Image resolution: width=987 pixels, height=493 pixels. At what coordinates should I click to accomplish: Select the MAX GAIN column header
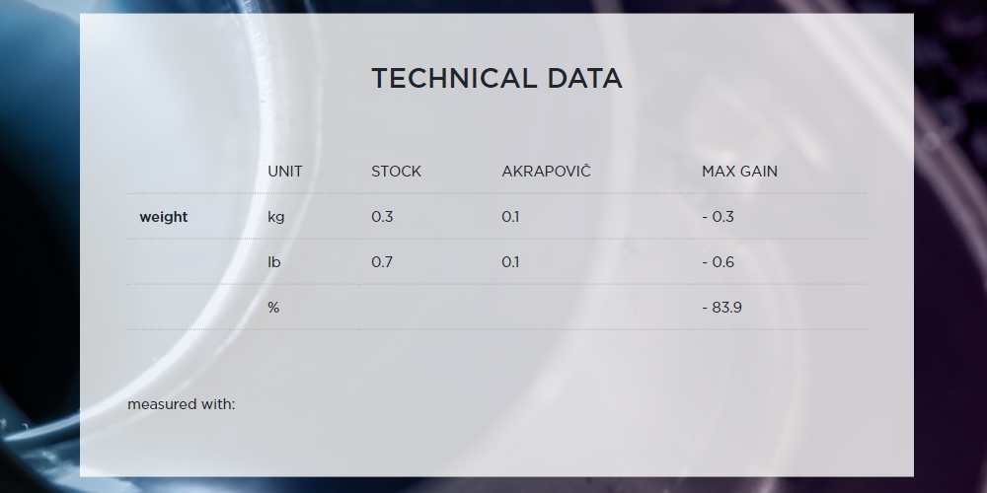click(x=739, y=172)
